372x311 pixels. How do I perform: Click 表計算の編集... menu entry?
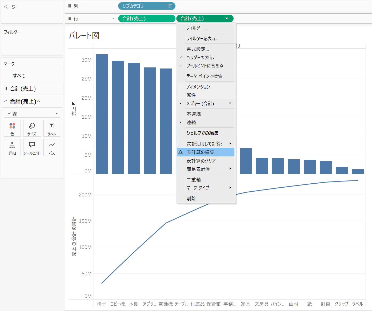click(x=206, y=152)
